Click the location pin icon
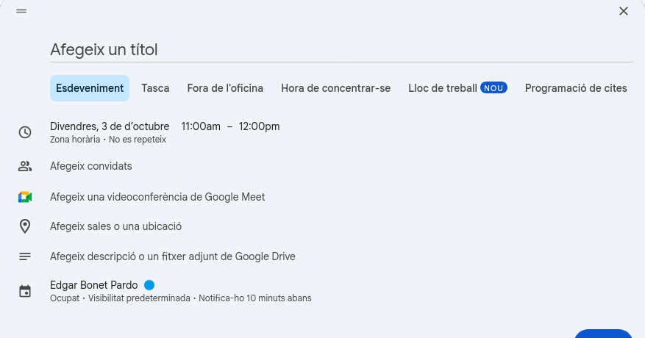The width and height of the screenshot is (645, 338). click(25, 226)
